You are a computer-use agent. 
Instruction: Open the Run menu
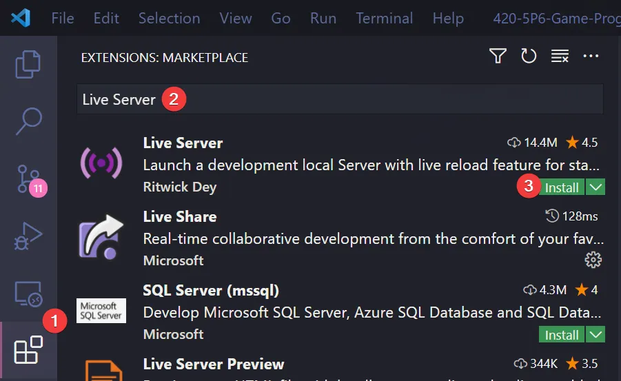323,18
